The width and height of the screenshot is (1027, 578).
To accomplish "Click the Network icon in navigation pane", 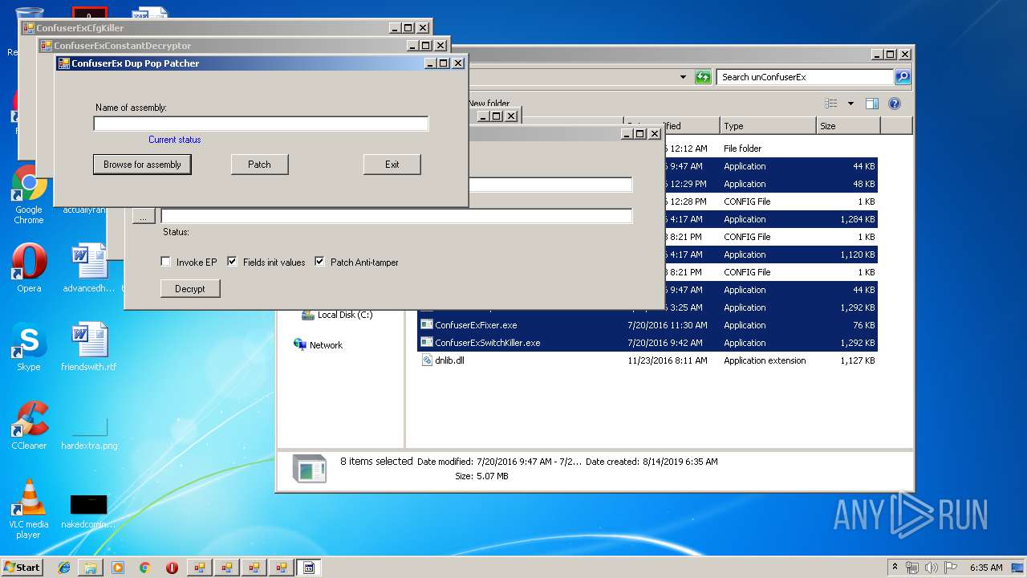I will 300,345.
